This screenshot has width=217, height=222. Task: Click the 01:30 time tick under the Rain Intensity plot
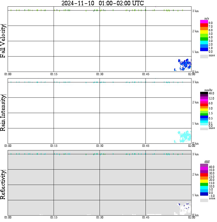click(x=100, y=146)
